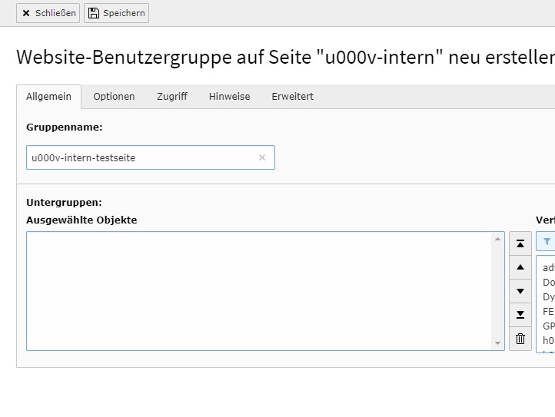Click inside the Ausgewählte Objekte list box
Viewport: 555px width, 417px height.
coord(258,291)
